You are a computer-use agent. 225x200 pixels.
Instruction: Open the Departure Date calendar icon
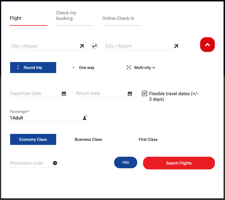coord(64,94)
